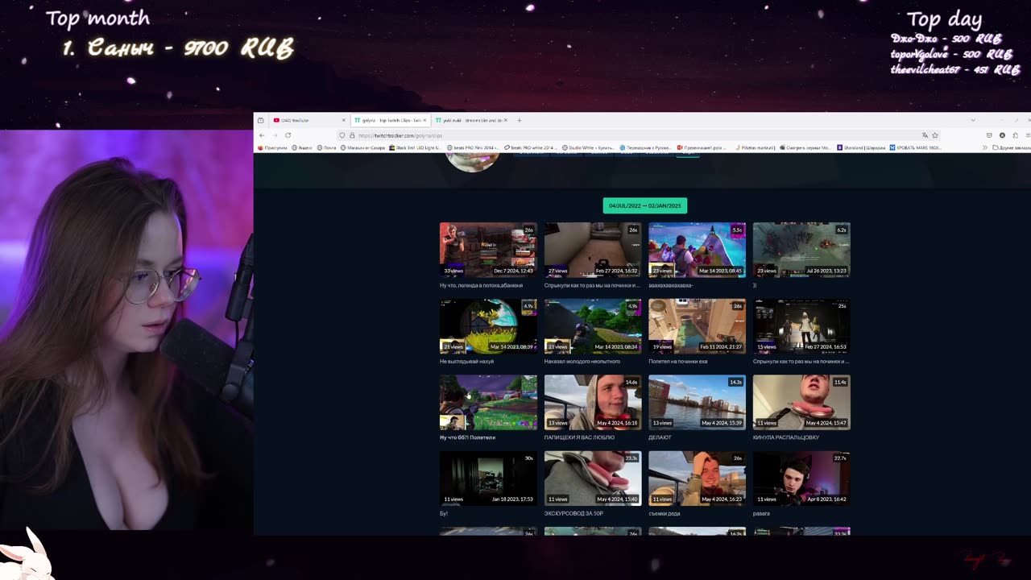Click clip title 'съемки деда'

(664, 513)
